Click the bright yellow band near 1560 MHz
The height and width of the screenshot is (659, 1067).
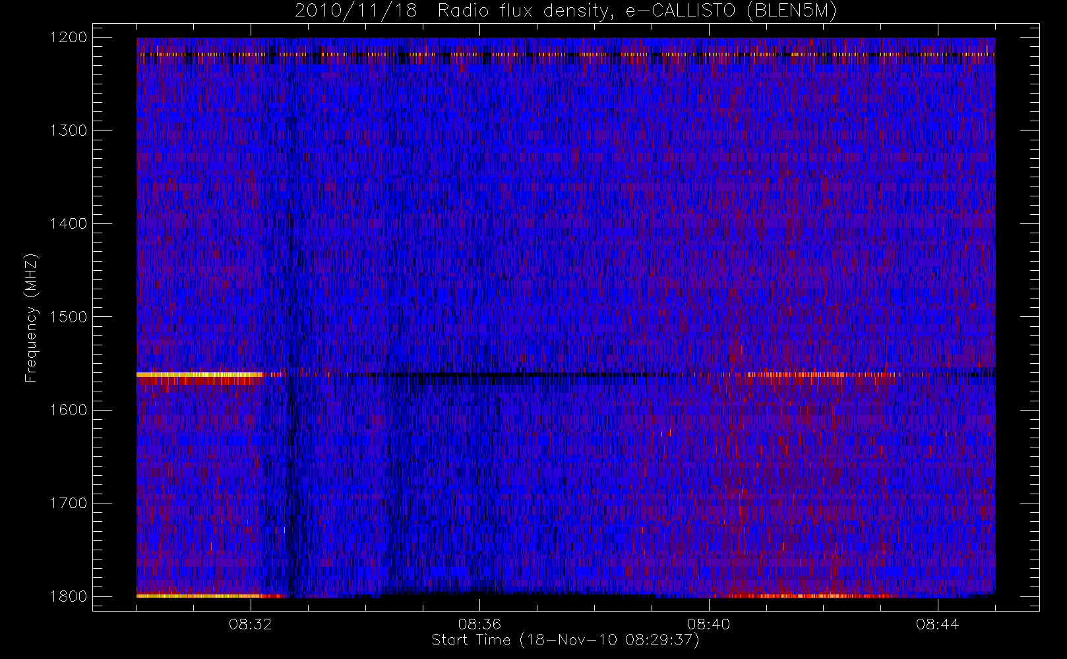[x=200, y=375]
